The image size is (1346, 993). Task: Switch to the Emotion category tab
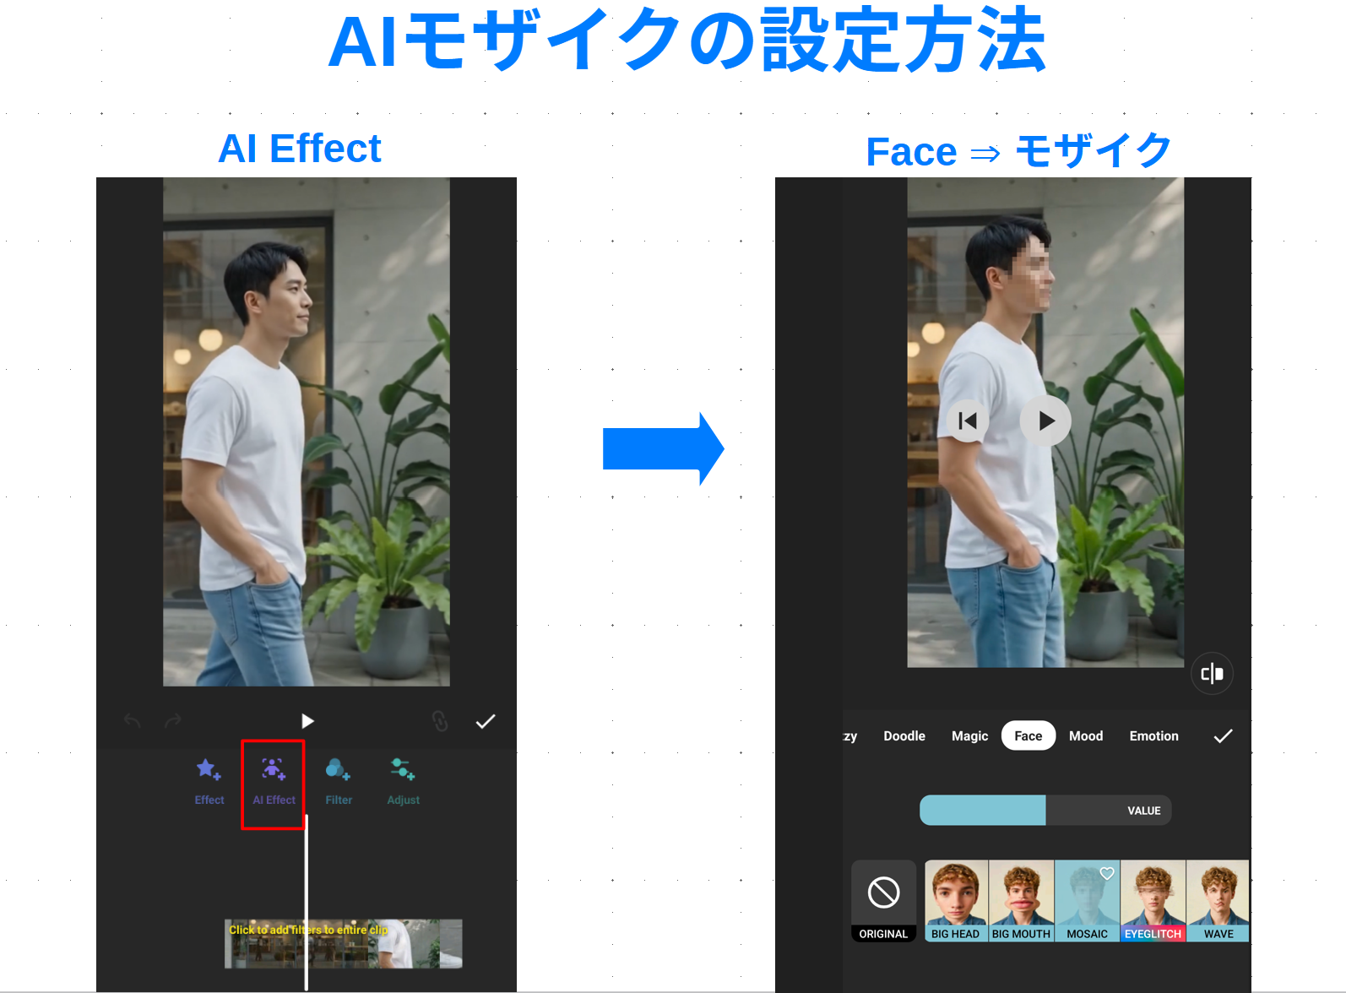coord(1153,736)
